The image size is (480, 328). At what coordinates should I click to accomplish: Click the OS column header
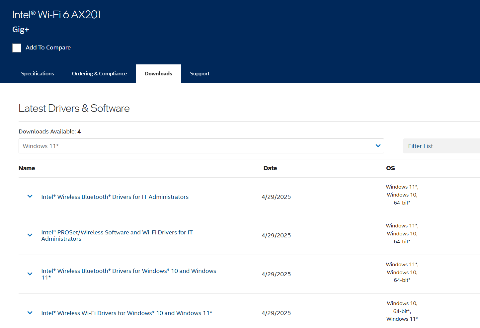click(x=390, y=168)
